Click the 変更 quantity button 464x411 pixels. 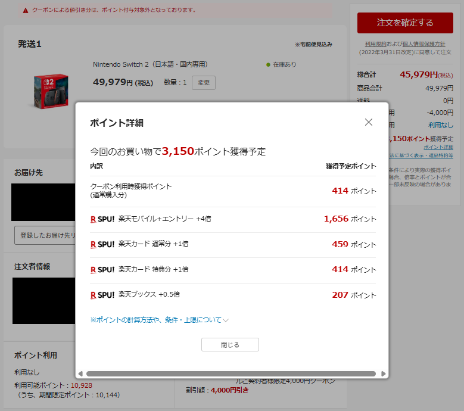coord(204,83)
